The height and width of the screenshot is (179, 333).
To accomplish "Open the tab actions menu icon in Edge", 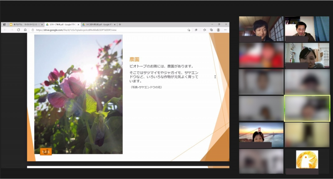I will click(5, 25).
